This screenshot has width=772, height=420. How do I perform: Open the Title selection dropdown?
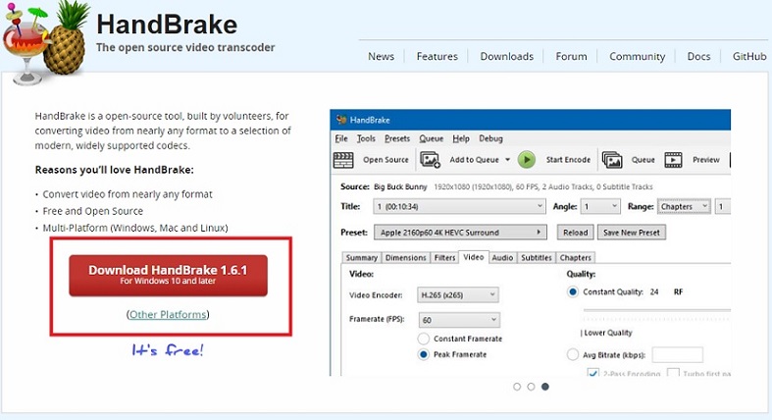(457, 207)
